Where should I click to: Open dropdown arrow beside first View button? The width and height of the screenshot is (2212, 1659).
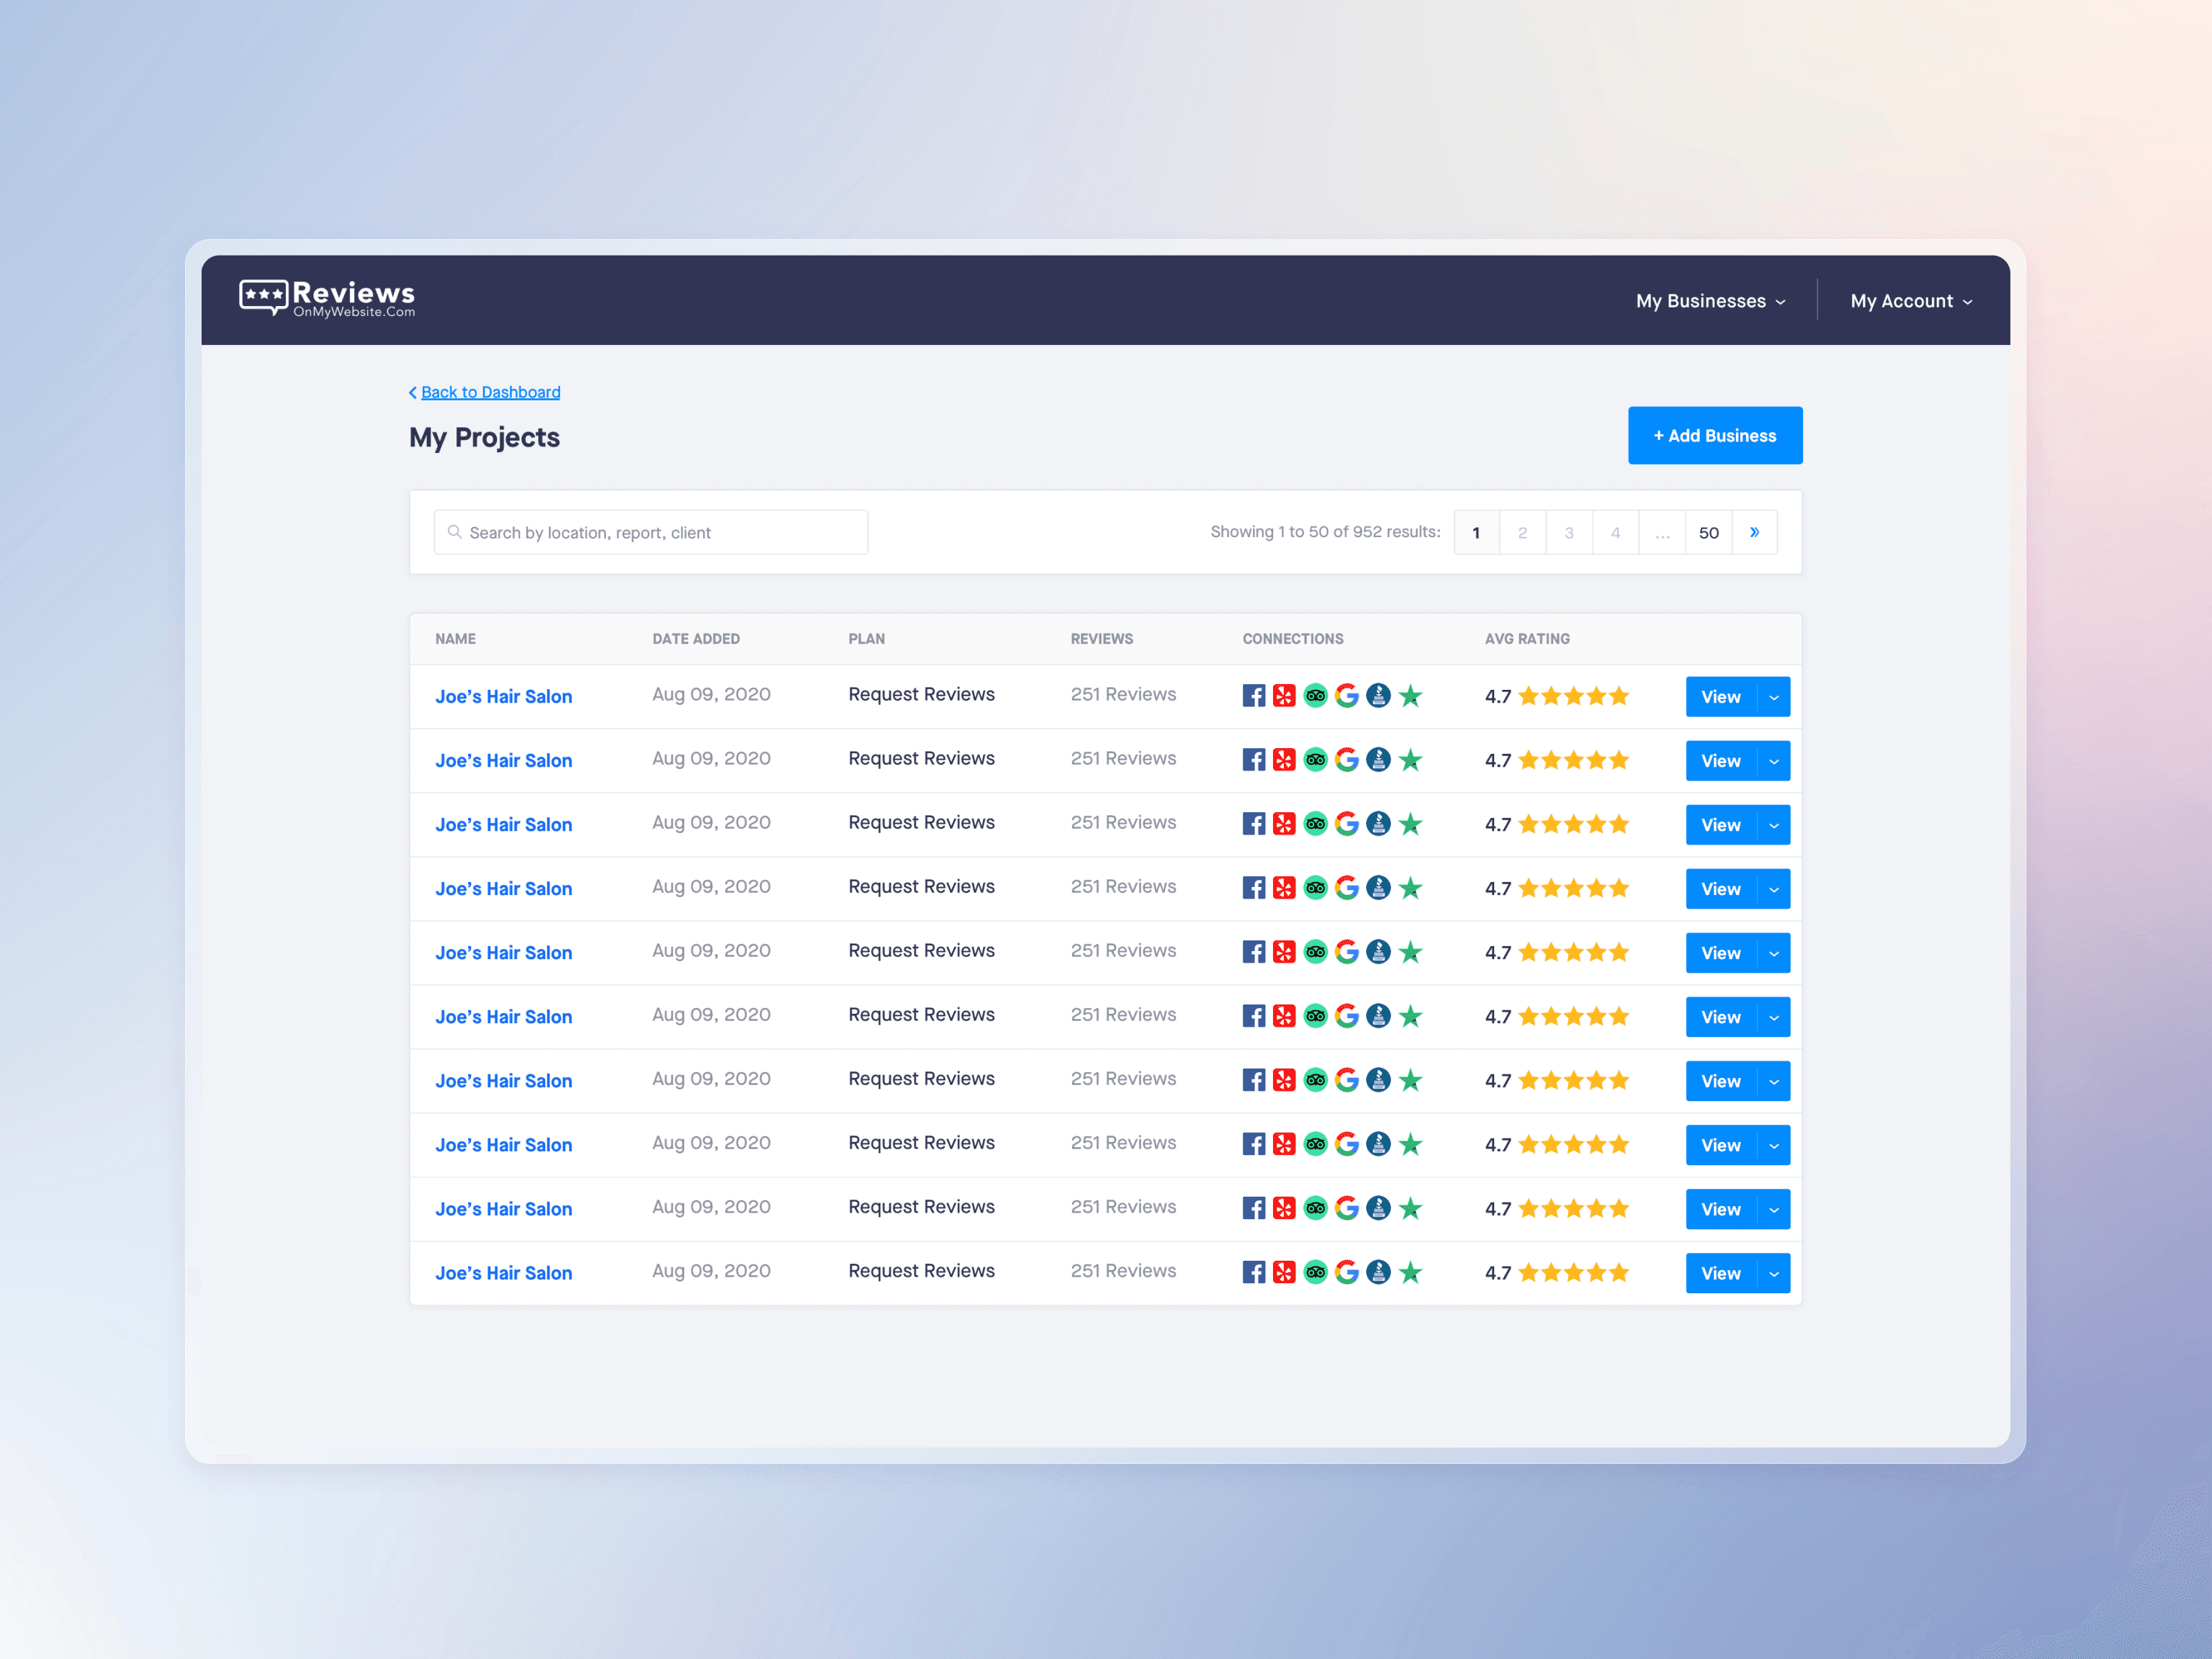click(1773, 697)
